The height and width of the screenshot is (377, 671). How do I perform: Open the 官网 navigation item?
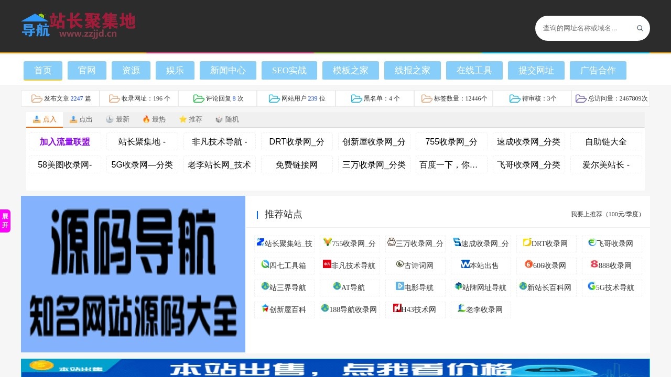(x=87, y=71)
